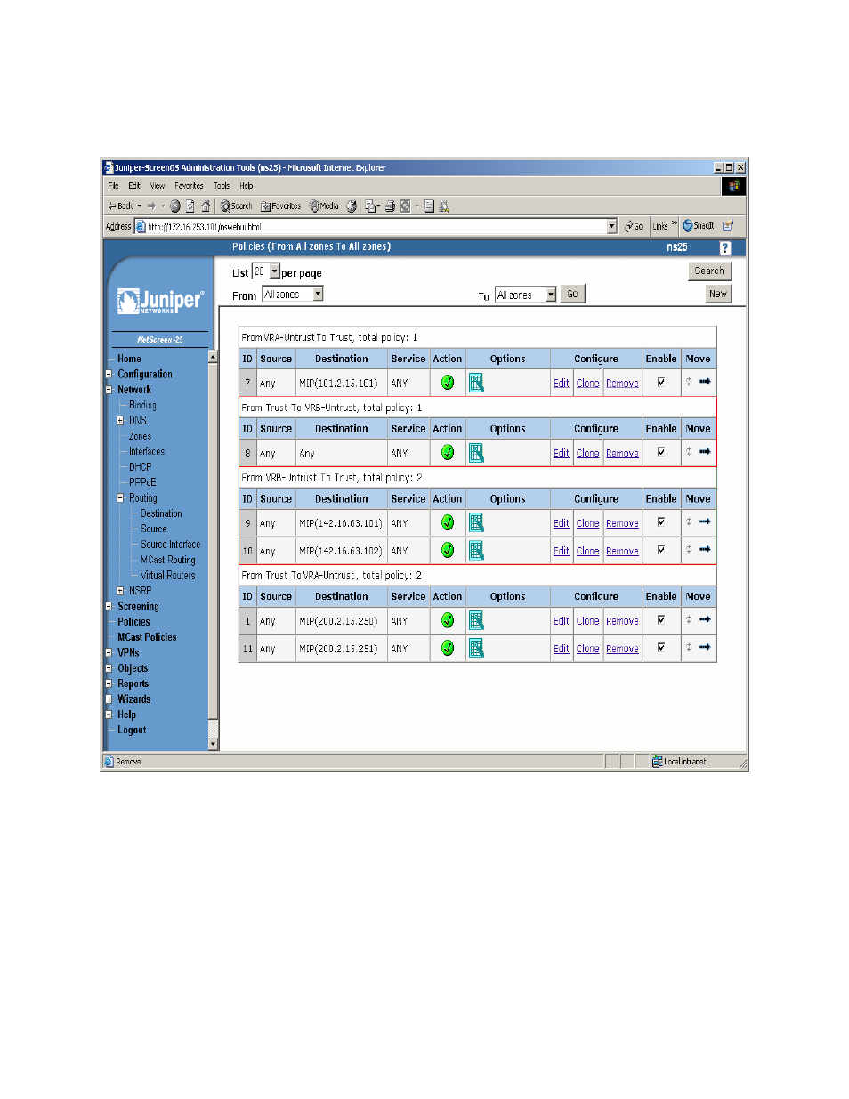849x1099 pixels.
Task: Click the zones Go button
Action: (x=572, y=294)
